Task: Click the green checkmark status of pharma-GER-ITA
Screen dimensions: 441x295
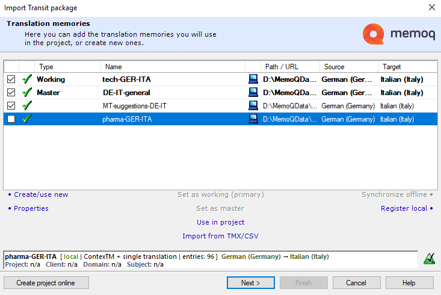Action: [26, 119]
